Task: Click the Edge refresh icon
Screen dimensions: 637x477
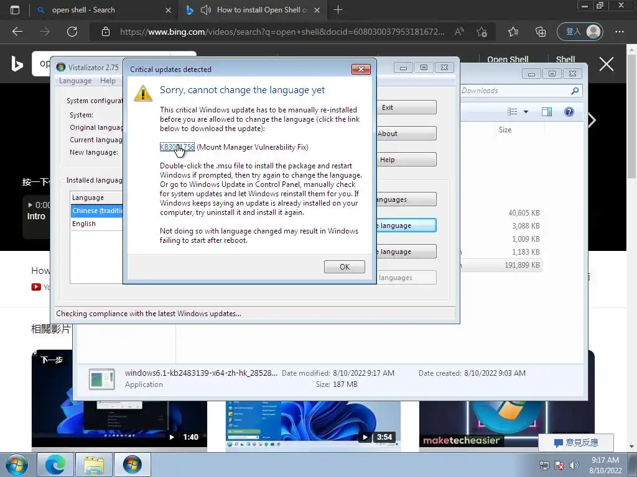Action: [72, 32]
